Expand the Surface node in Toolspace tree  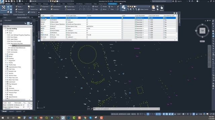6,54
